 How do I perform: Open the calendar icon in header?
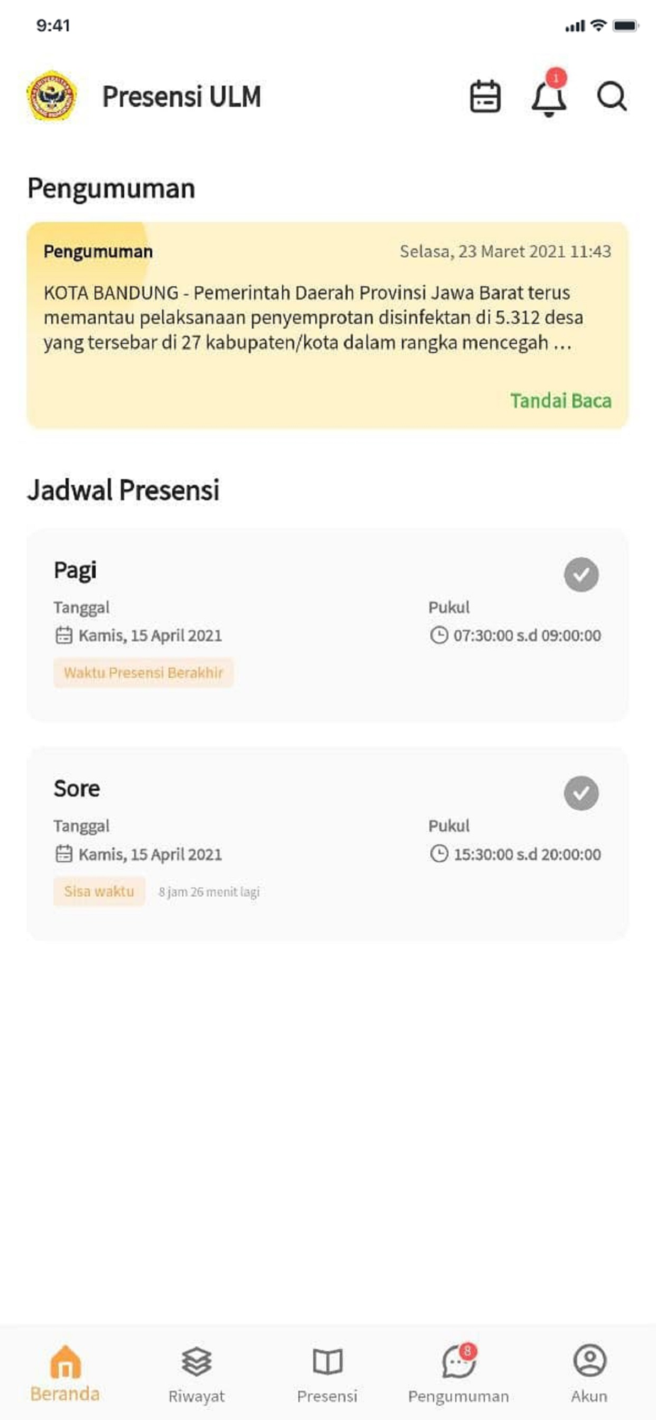pos(486,97)
